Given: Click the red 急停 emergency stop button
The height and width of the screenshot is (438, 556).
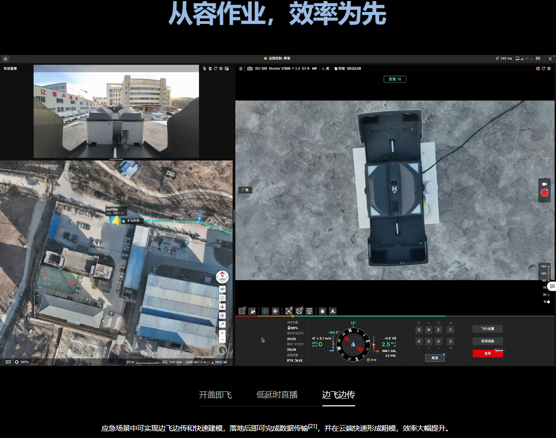Looking at the screenshot, I should click(487, 353).
